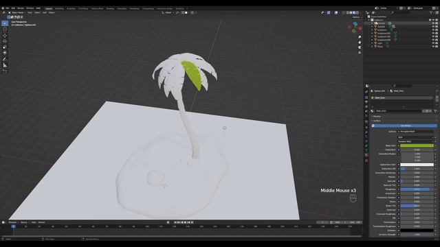
Task: Click the white Subsurface Color swatch
Action: pyautogui.click(x=417, y=165)
